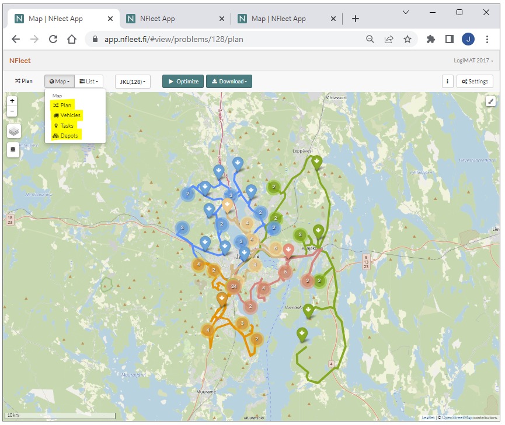Share this page from the address bar
This screenshot has width=505, height=425.
click(389, 39)
